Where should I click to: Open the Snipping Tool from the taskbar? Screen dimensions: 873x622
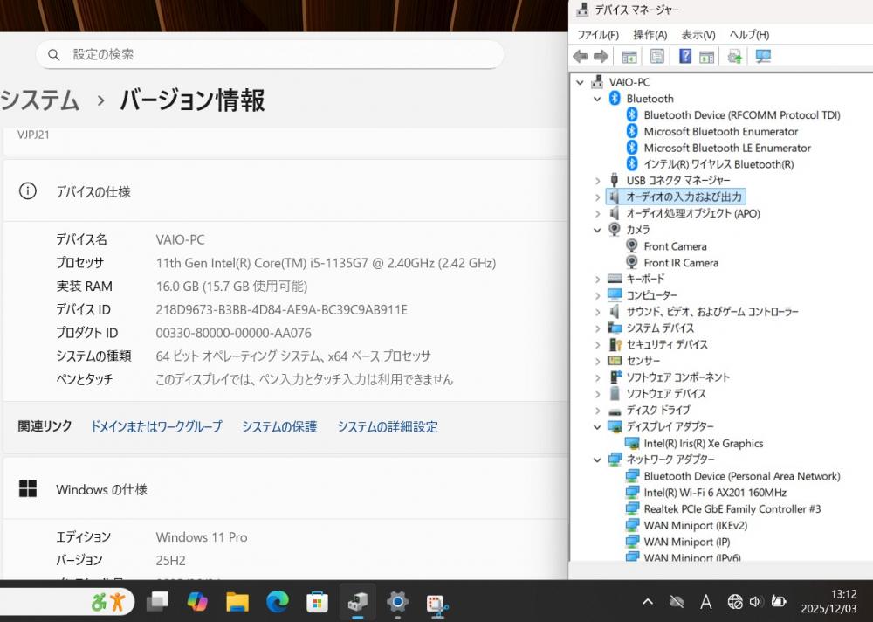(x=436, y=601)
